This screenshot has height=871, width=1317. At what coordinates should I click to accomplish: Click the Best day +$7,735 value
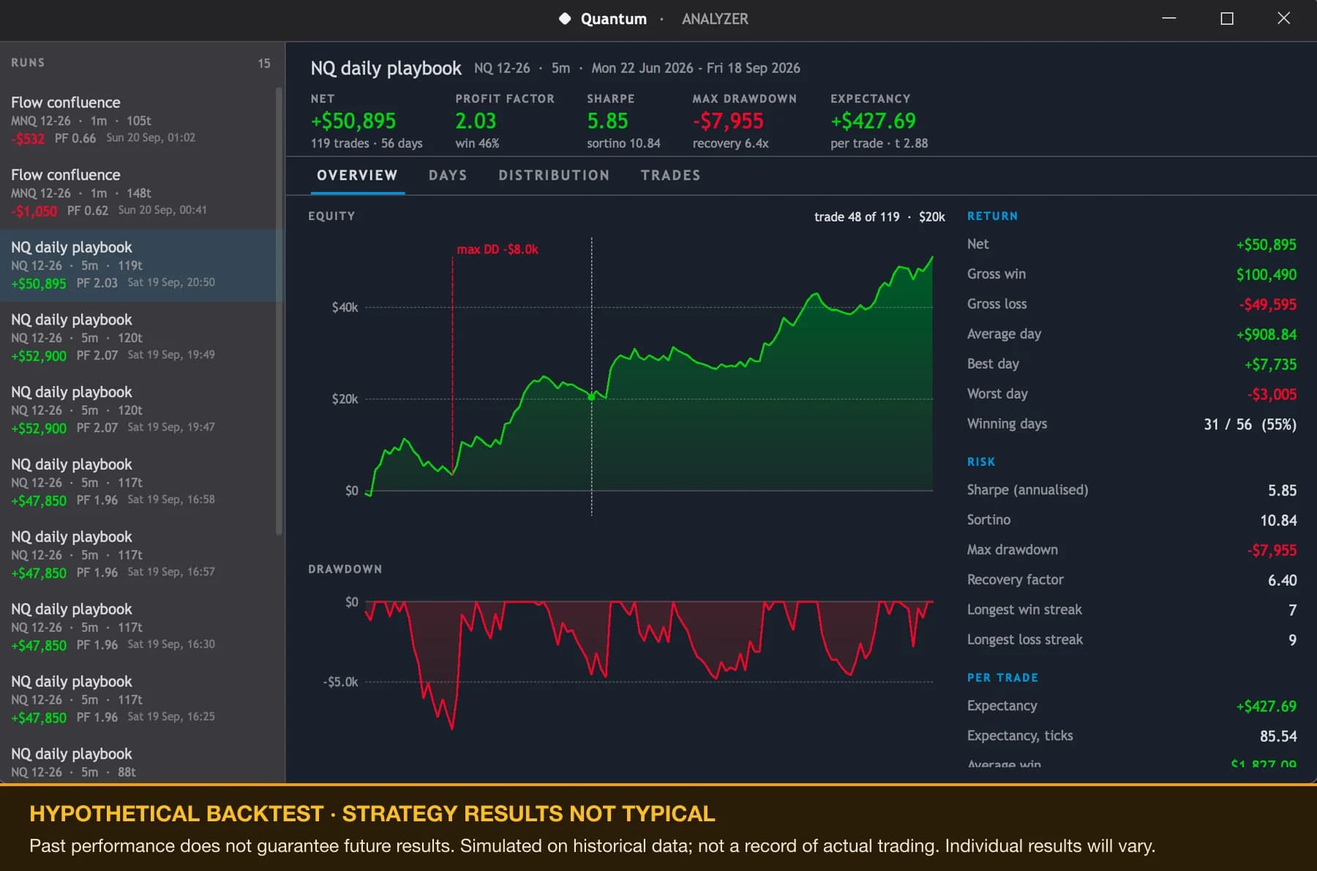point(1270,364)
